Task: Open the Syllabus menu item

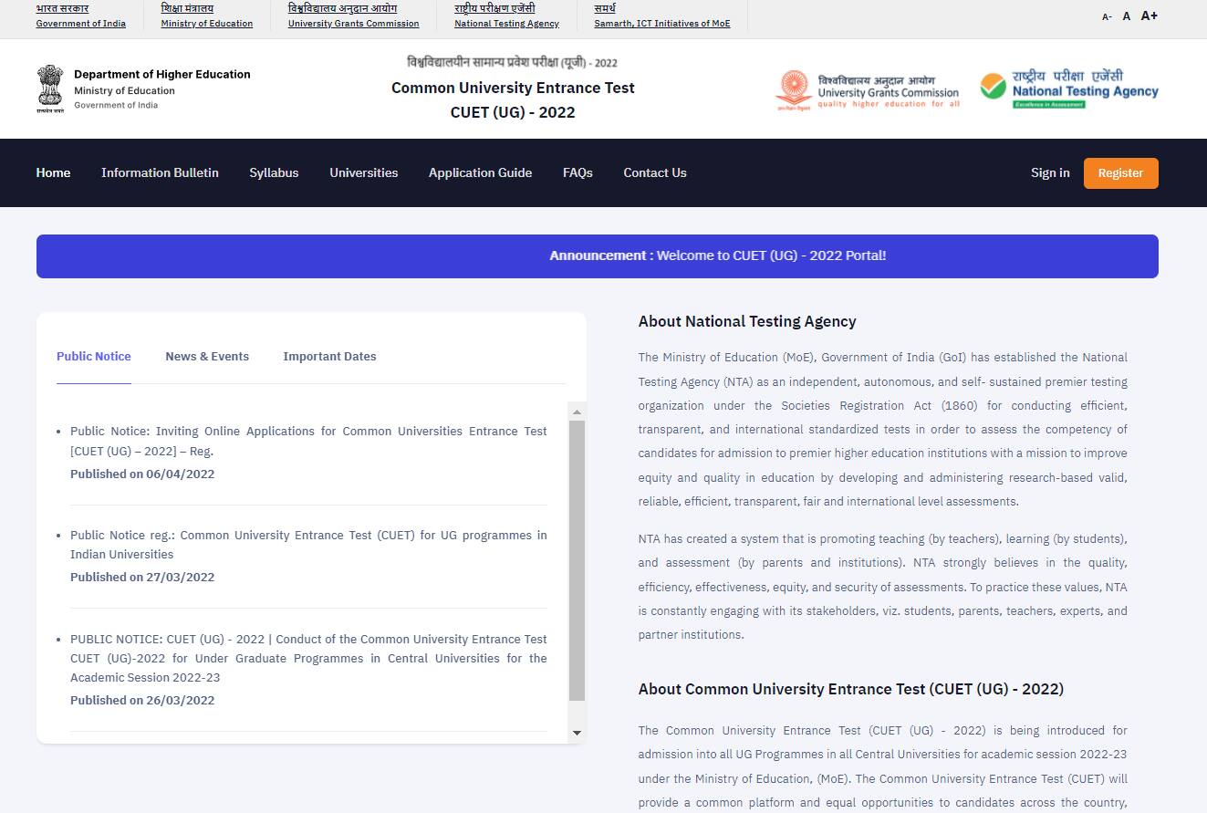Action: point(274,172)
